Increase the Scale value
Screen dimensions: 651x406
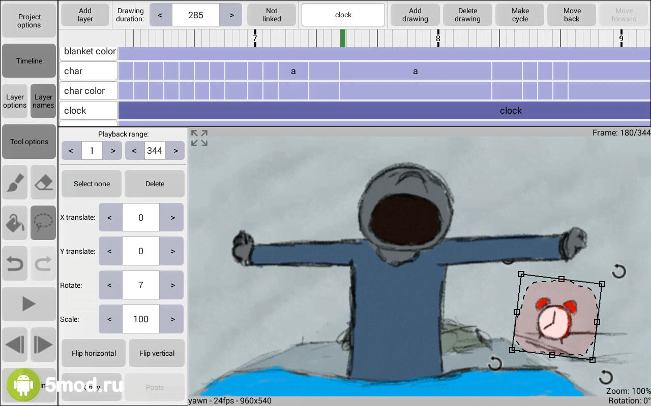(x=172, y=319)
